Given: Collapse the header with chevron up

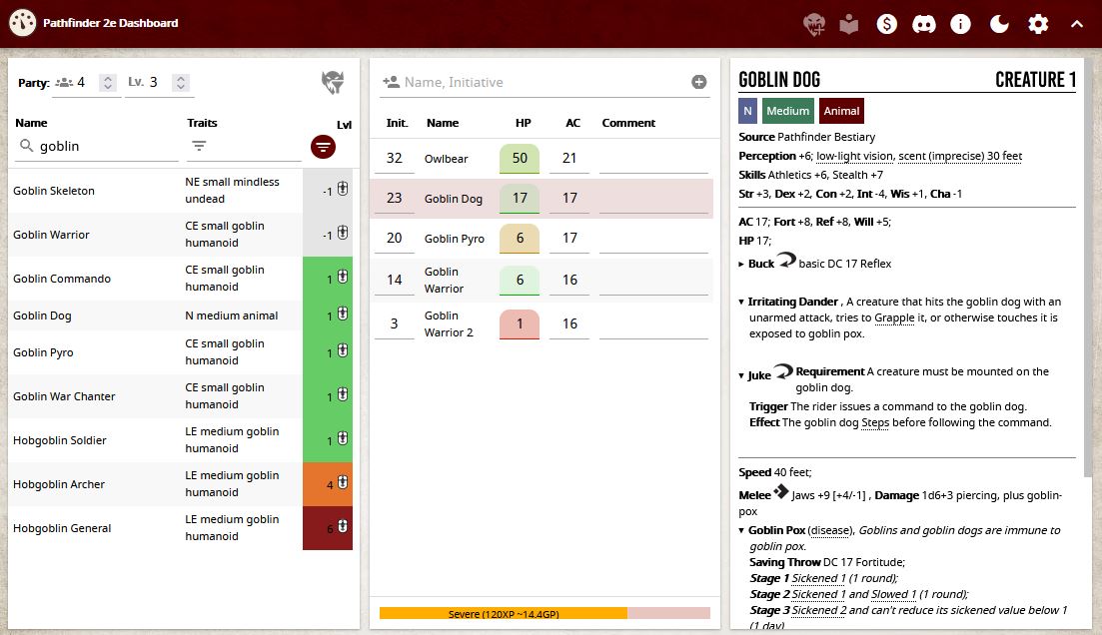Looking at the screenshot, I should point(1076,24).
